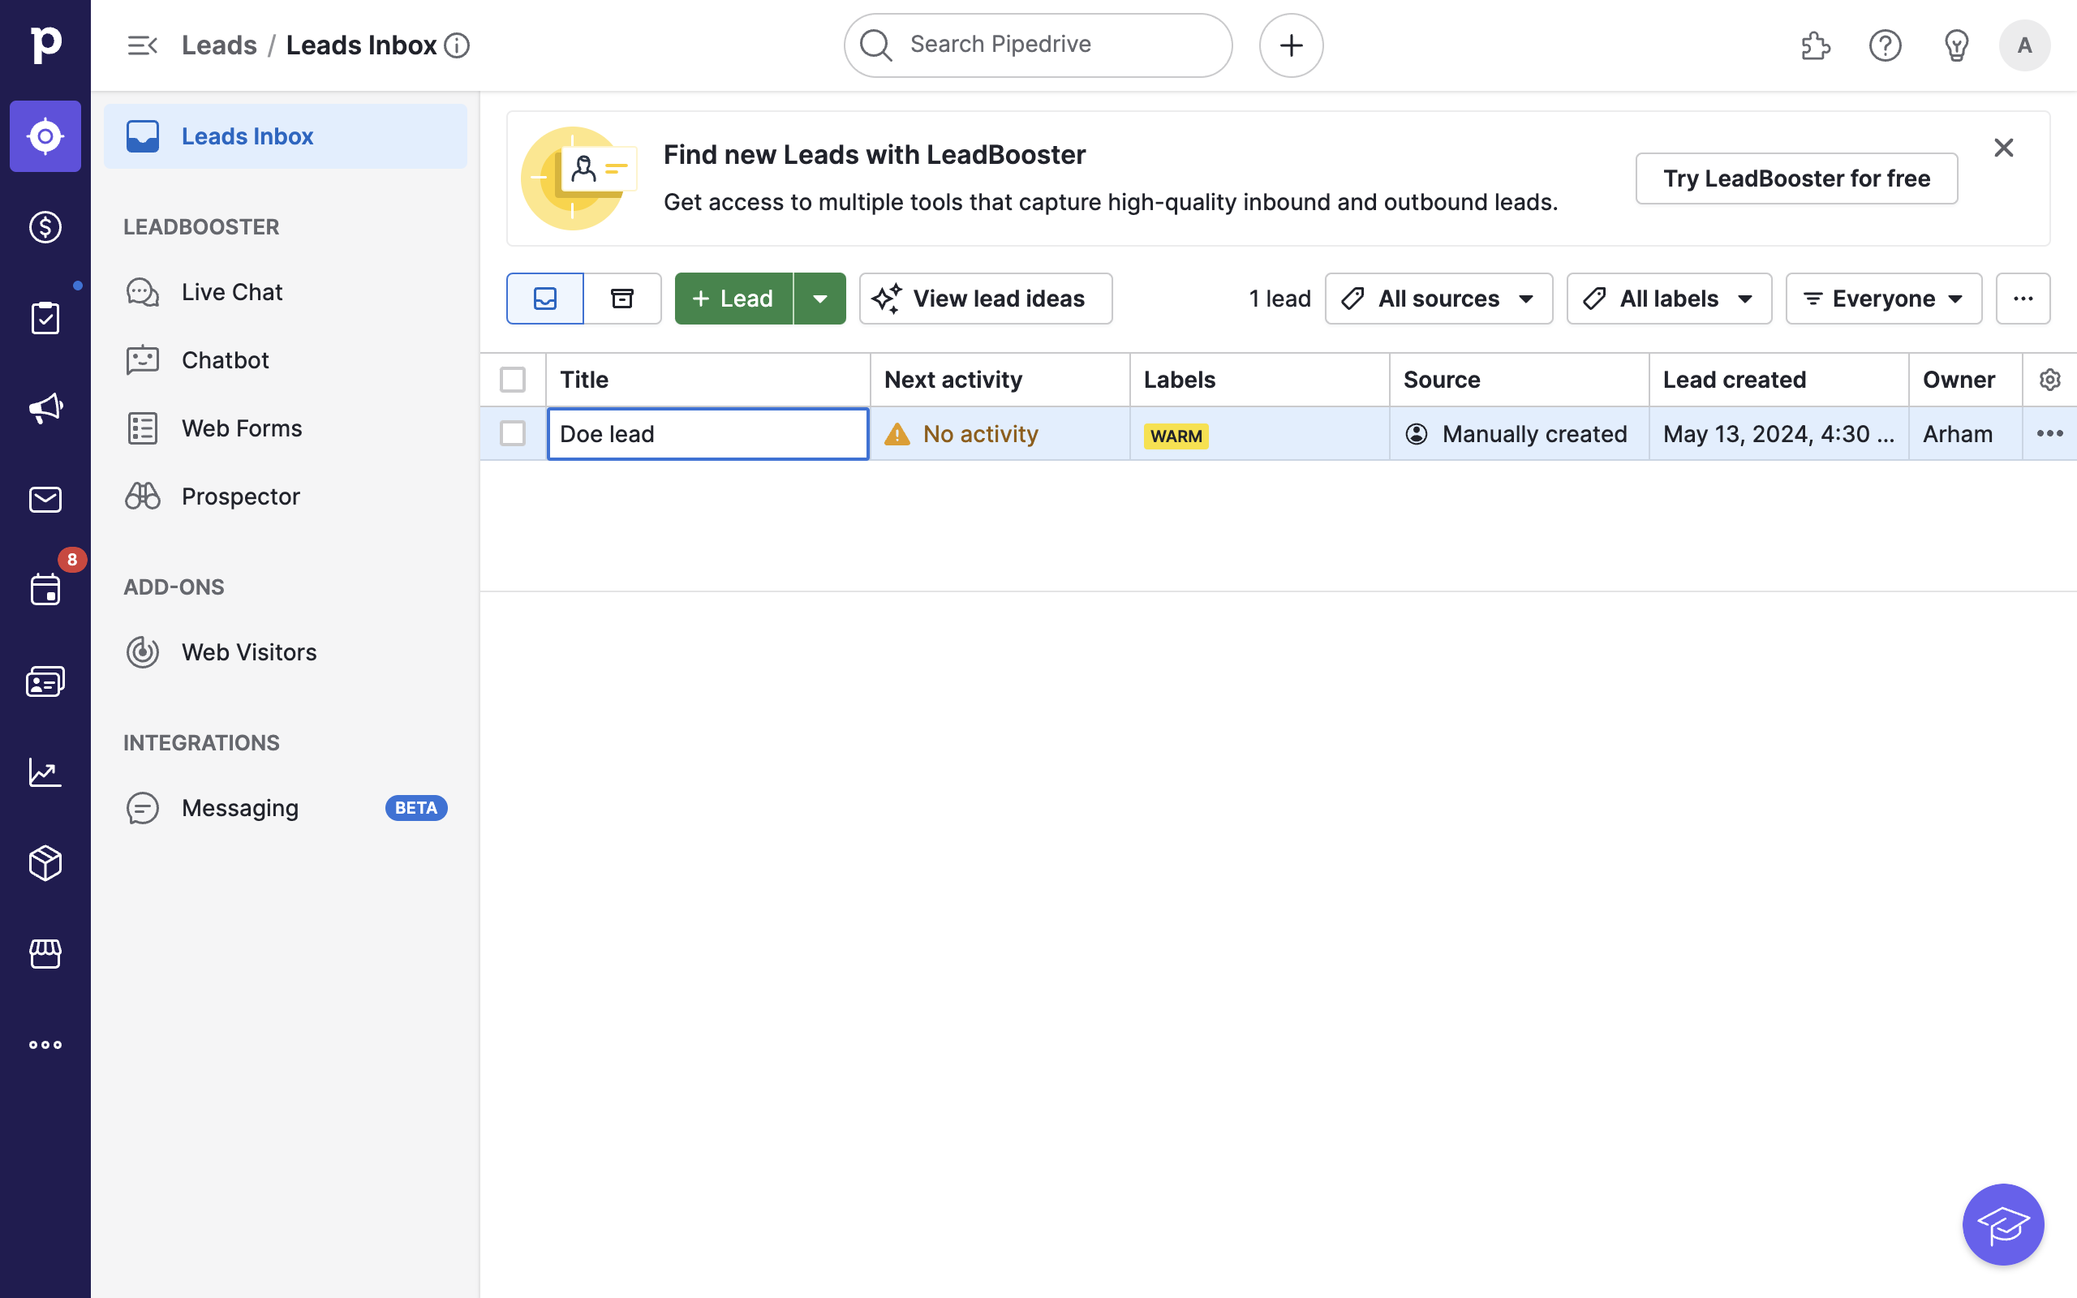Open the Products box icon in sidebar
The height and width of the screenshot is (1298, 2077).
pos(45,862)
